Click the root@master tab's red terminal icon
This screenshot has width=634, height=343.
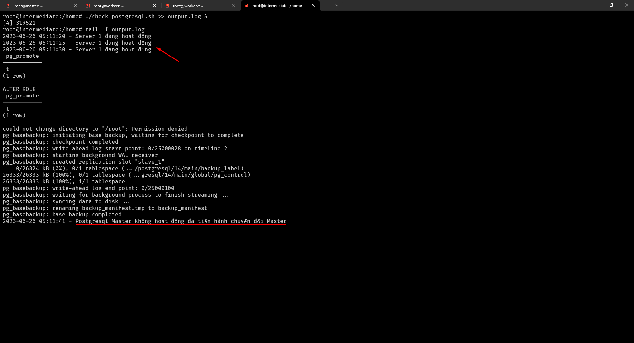(9, 6)
